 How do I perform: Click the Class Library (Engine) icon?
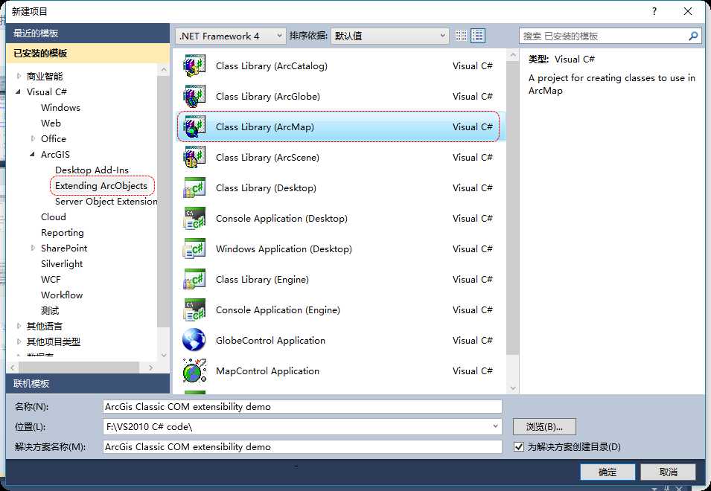coord(194,280)
